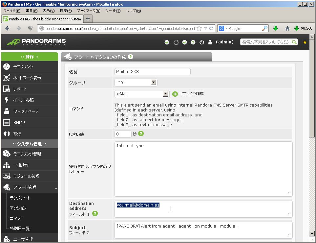
Task: Open the 履歴 menu
Action: (x=66, y=11)
